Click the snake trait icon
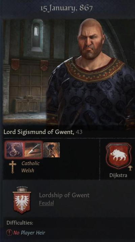The width and height of the screenshot is (135, 242). click(15, 150)
